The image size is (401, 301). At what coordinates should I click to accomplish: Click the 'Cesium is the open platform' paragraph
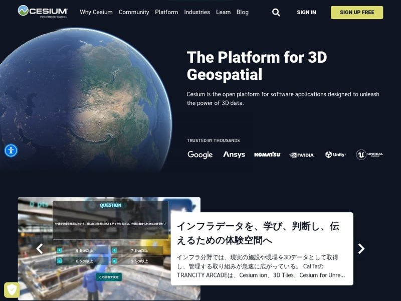(283, 98)
